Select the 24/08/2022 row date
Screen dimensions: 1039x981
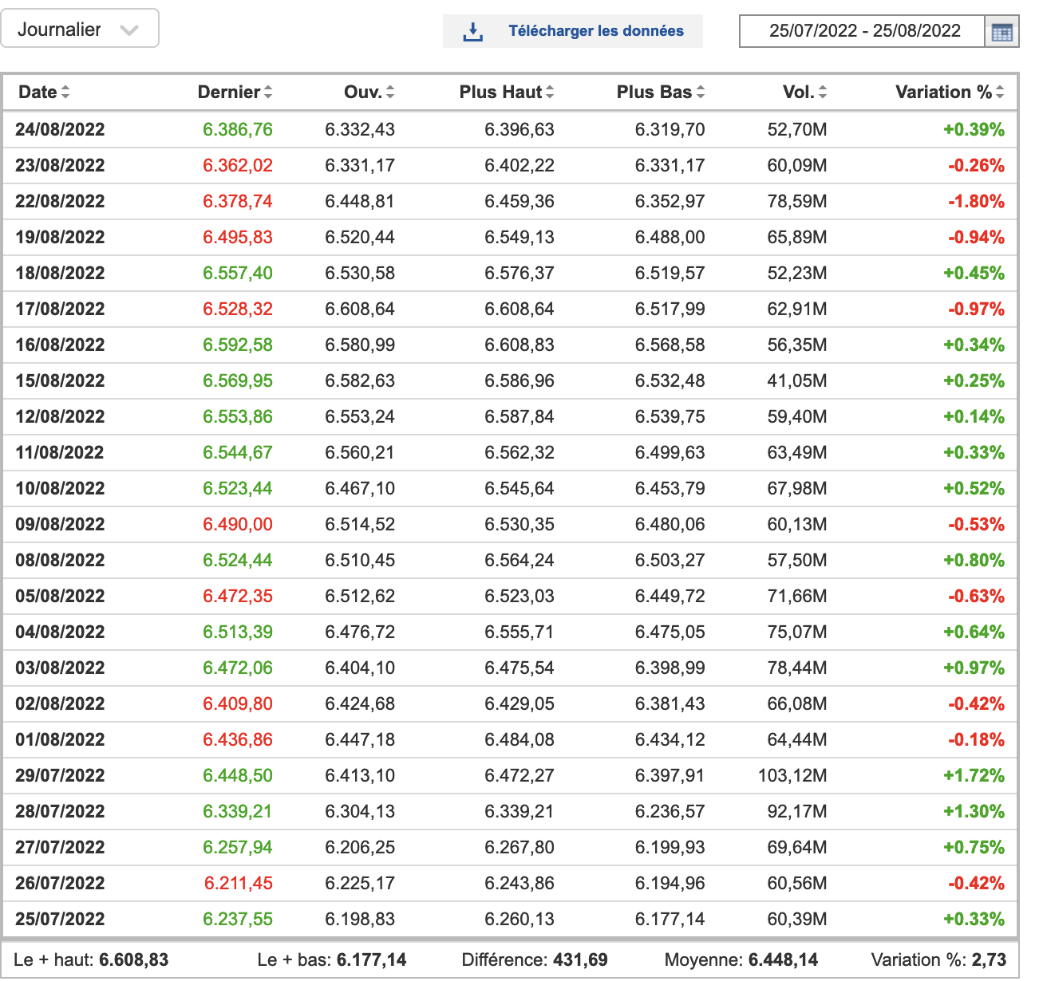coord(60,129)
